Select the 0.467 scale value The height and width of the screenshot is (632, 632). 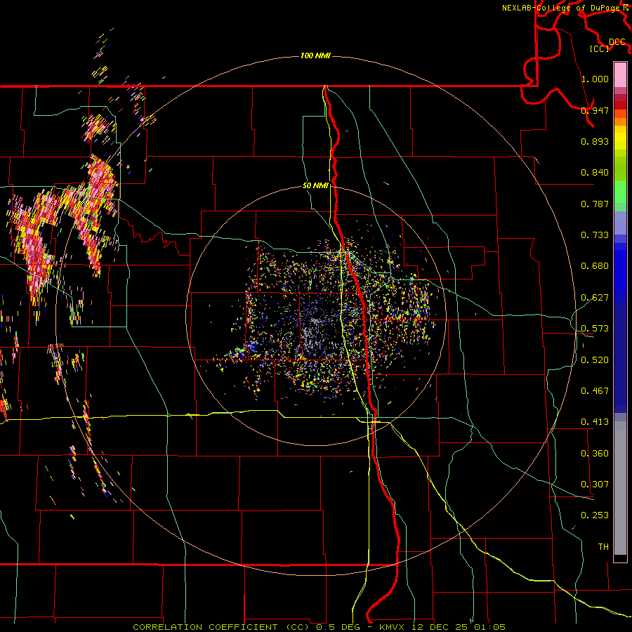pyautogui.click(x=595, y=391)
